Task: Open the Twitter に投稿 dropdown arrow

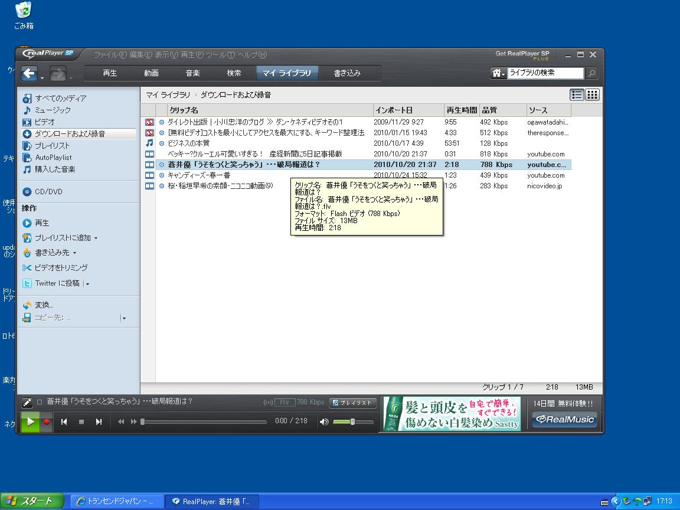Action: 88,284
